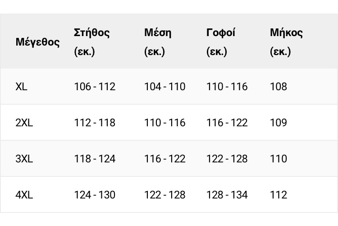The height and width of the screenshot is (226, 338).
Task: Click 3XL hips value 122 - 128
Action: point(227,159)
